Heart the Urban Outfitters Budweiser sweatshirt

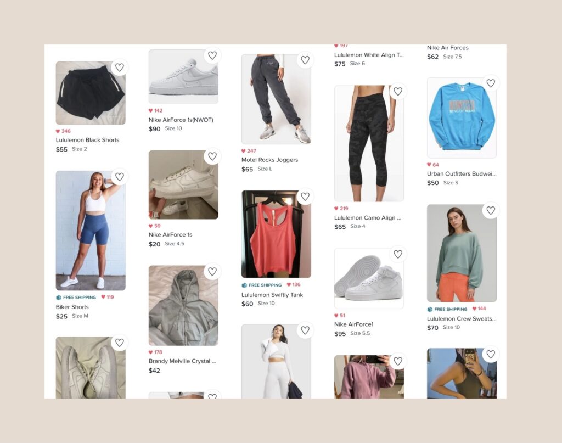491,83
